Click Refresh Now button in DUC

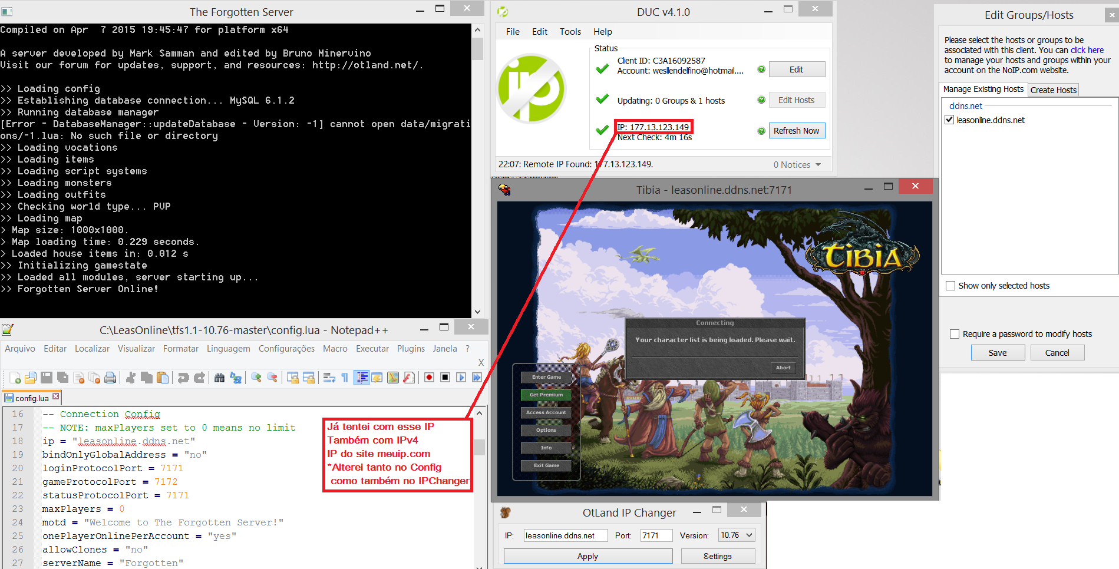click(x=797, y=131)
